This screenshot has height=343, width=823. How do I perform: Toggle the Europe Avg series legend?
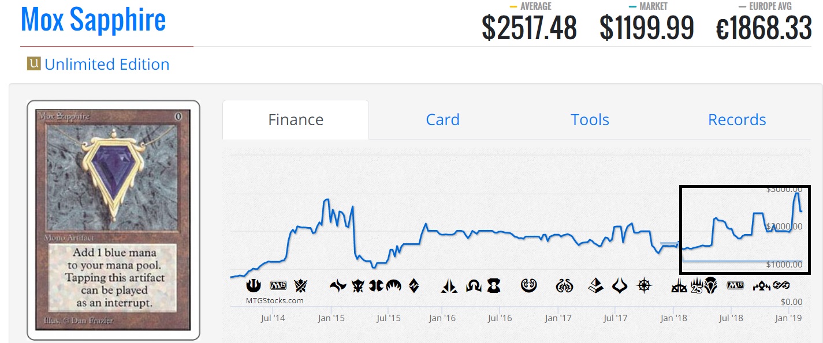click(765, 6)
